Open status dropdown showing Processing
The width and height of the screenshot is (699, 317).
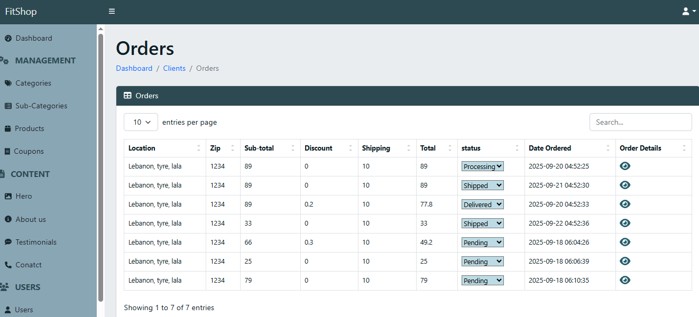click(482, 166)
